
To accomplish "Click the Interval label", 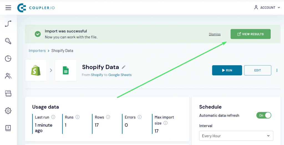I will 206,126.
